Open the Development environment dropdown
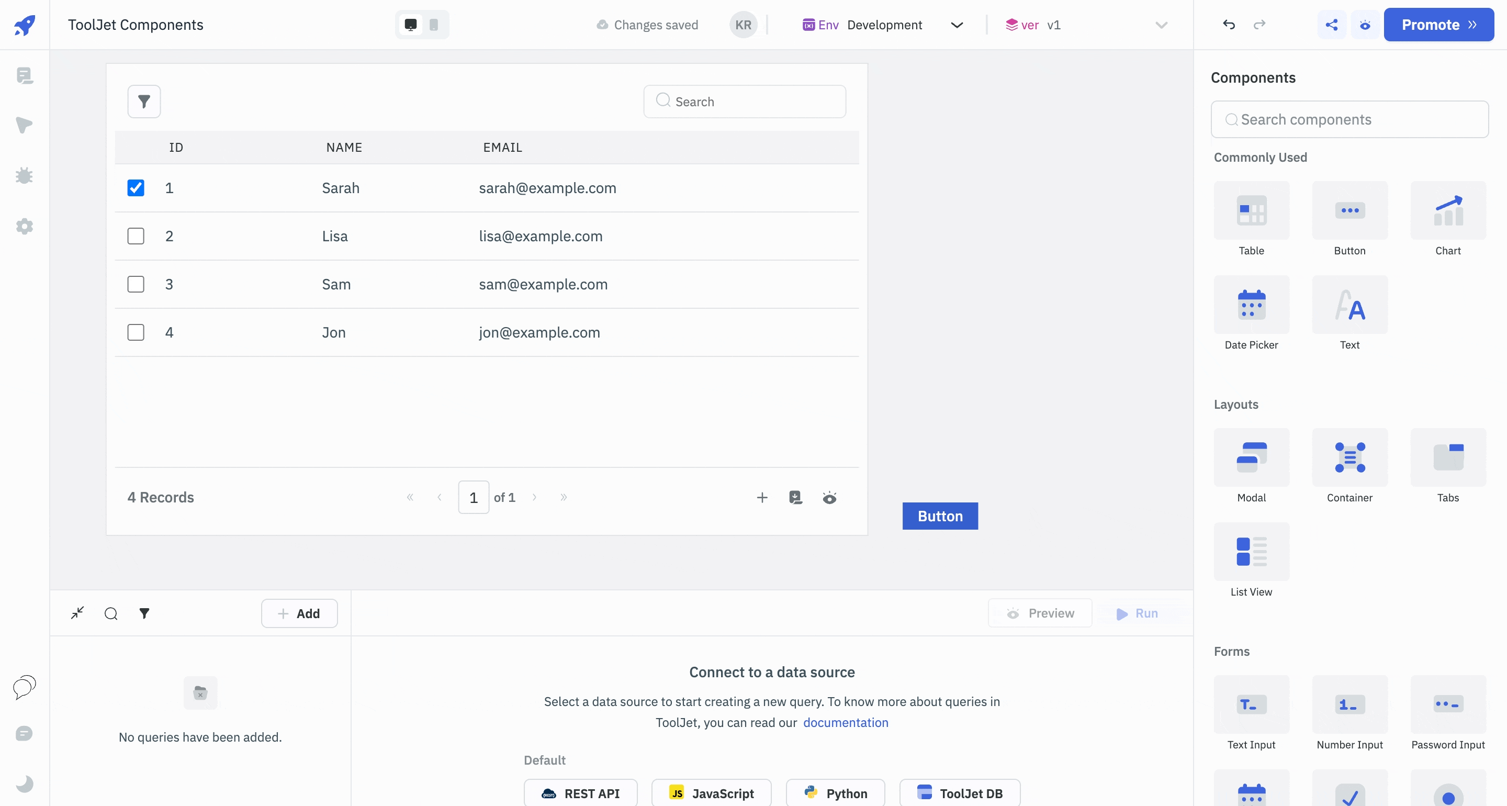Screen dimensions: 1507x806 coord(883,25)
